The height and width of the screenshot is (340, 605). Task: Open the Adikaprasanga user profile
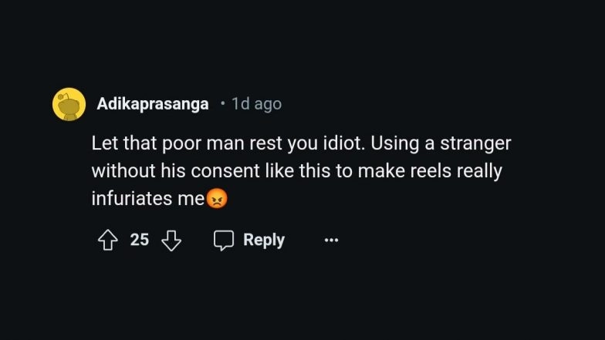[x=153, y=104]
